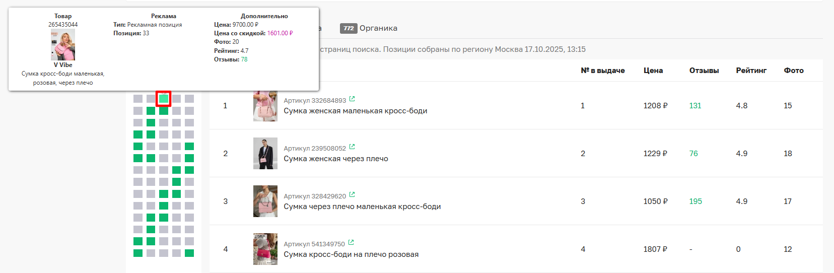Select text Артикул 541349750

click(x=314, y=244)
